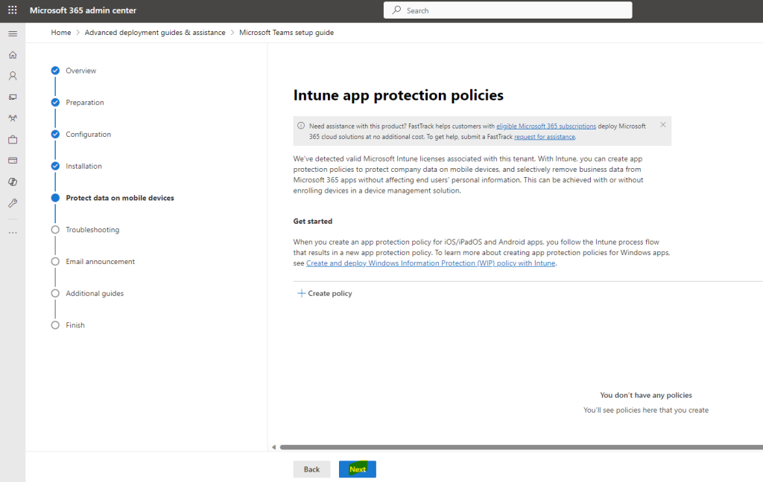Viewport: 763px width, 482px height.
Task: Click the Back button
Action: click(311, 469)
